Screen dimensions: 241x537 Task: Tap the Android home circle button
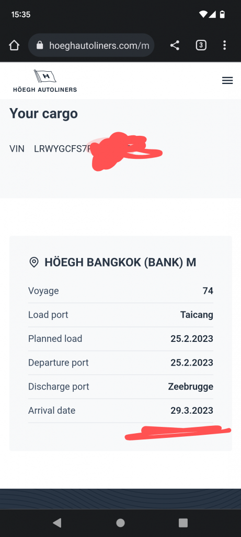click(120, 523)
